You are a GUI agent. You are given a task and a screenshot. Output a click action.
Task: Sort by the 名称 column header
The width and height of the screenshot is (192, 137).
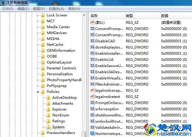click(106, 16)
